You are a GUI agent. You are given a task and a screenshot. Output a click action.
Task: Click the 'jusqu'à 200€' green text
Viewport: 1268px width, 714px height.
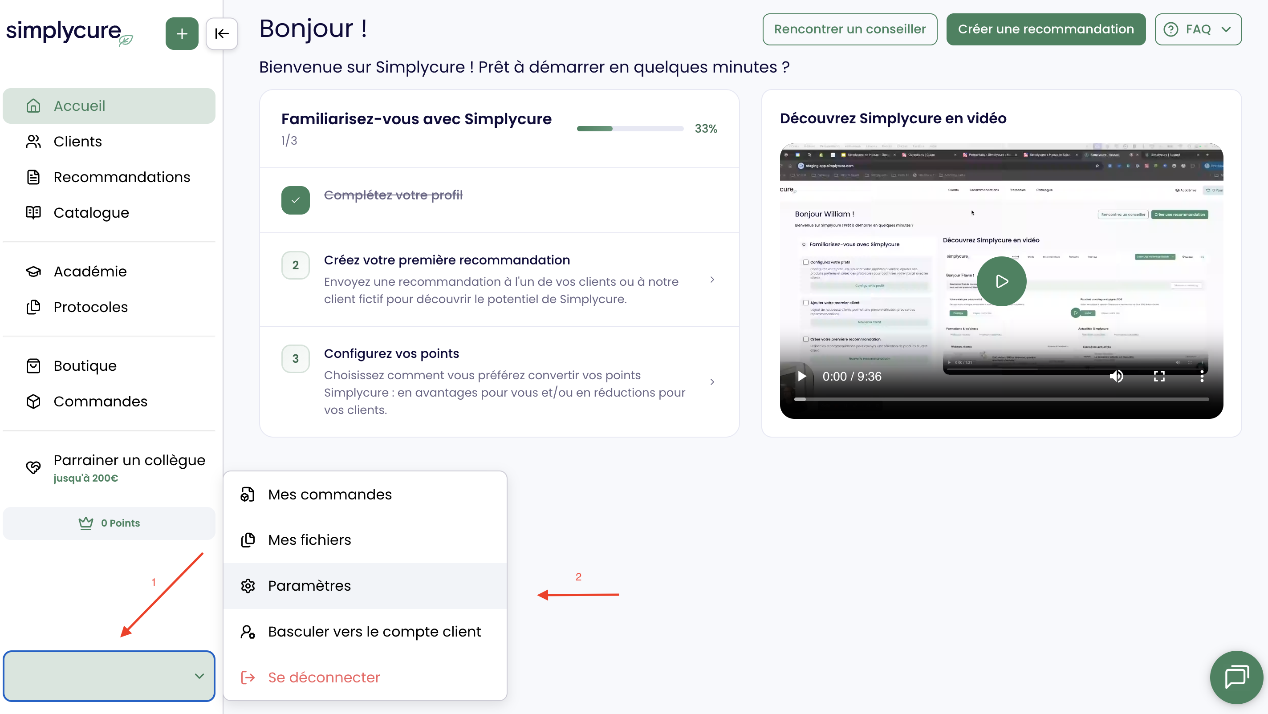click(x=85, y=478)
